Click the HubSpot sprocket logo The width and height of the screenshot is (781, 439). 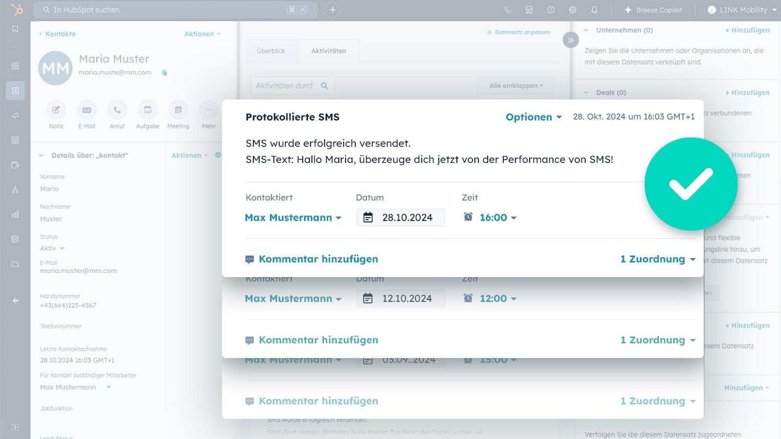coord(16,9)
